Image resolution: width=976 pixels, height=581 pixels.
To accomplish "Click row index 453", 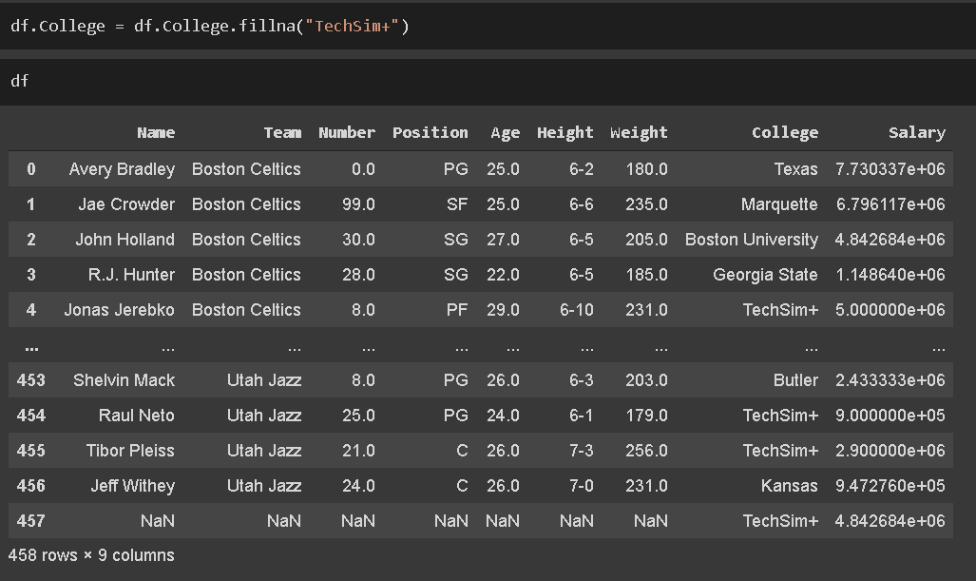I will (31, 380).
